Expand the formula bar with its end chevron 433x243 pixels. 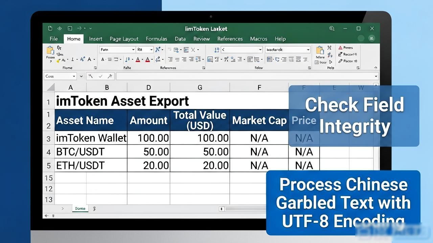pyautogui.click(x=376, y=76)
